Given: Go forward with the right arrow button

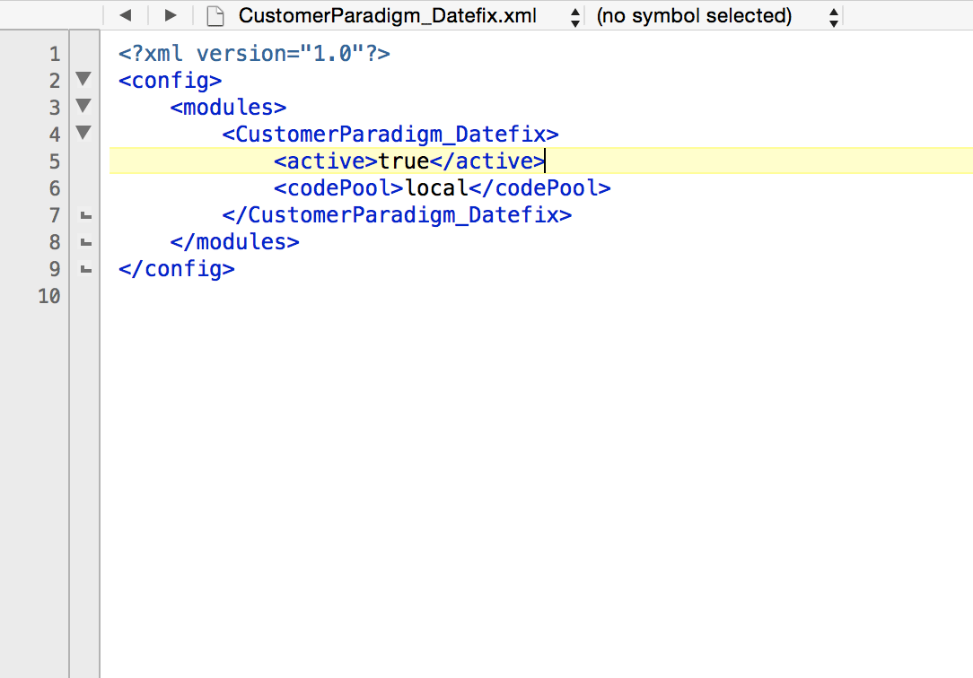Looking at the screenshot, I should click(x=170, y=15).
